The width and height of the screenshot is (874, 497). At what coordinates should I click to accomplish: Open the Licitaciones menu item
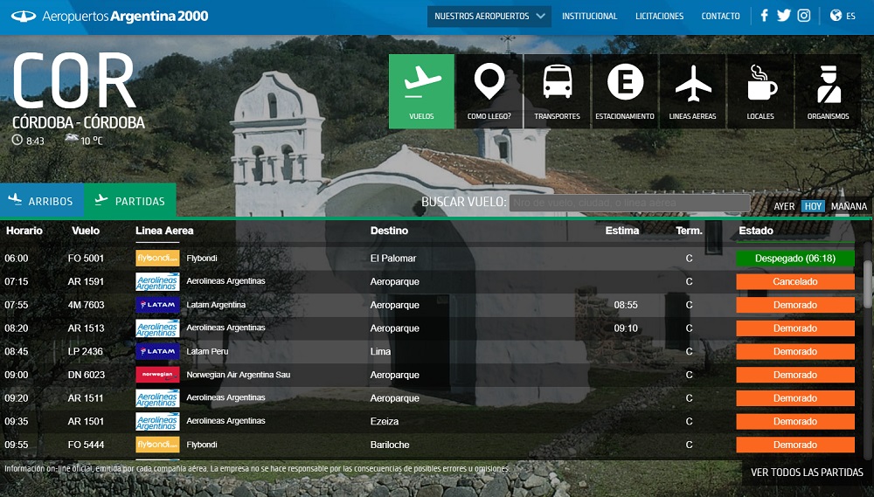pos(659,16)
